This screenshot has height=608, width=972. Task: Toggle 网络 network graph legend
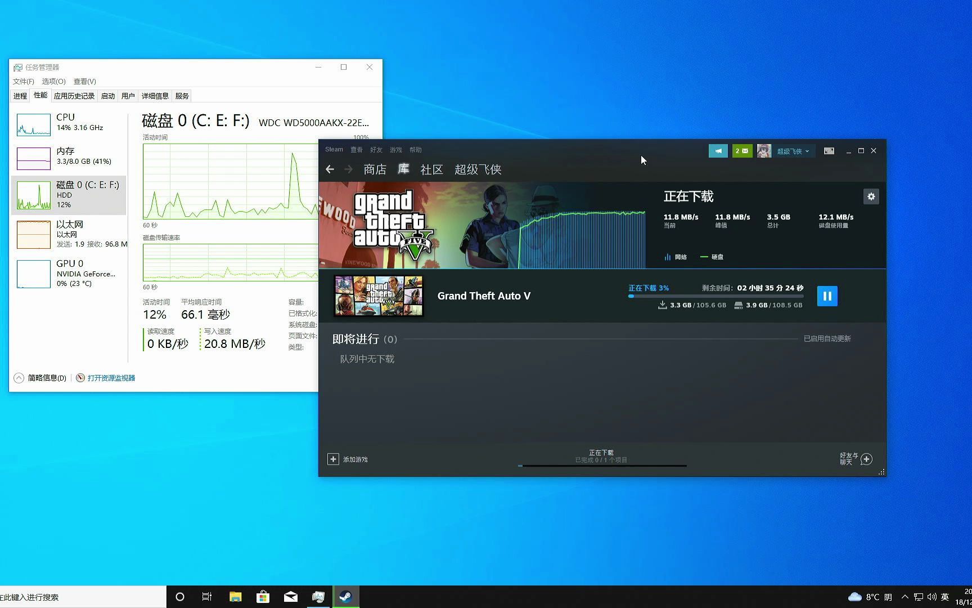676,257
